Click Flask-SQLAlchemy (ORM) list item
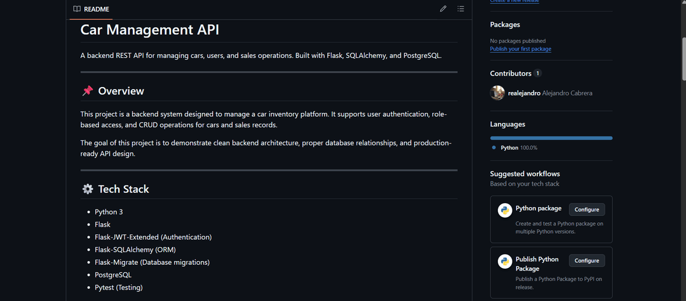Screen dimensions: 686x301 135,250
